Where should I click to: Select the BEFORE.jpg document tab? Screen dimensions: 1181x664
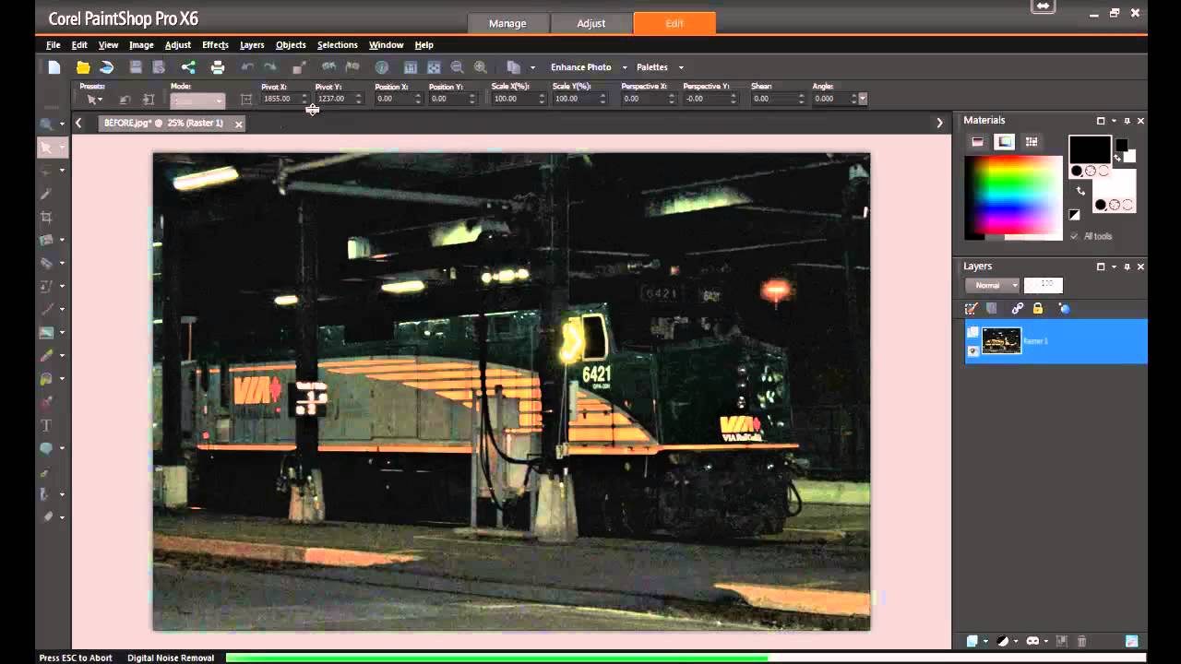[x=163, y=124]
